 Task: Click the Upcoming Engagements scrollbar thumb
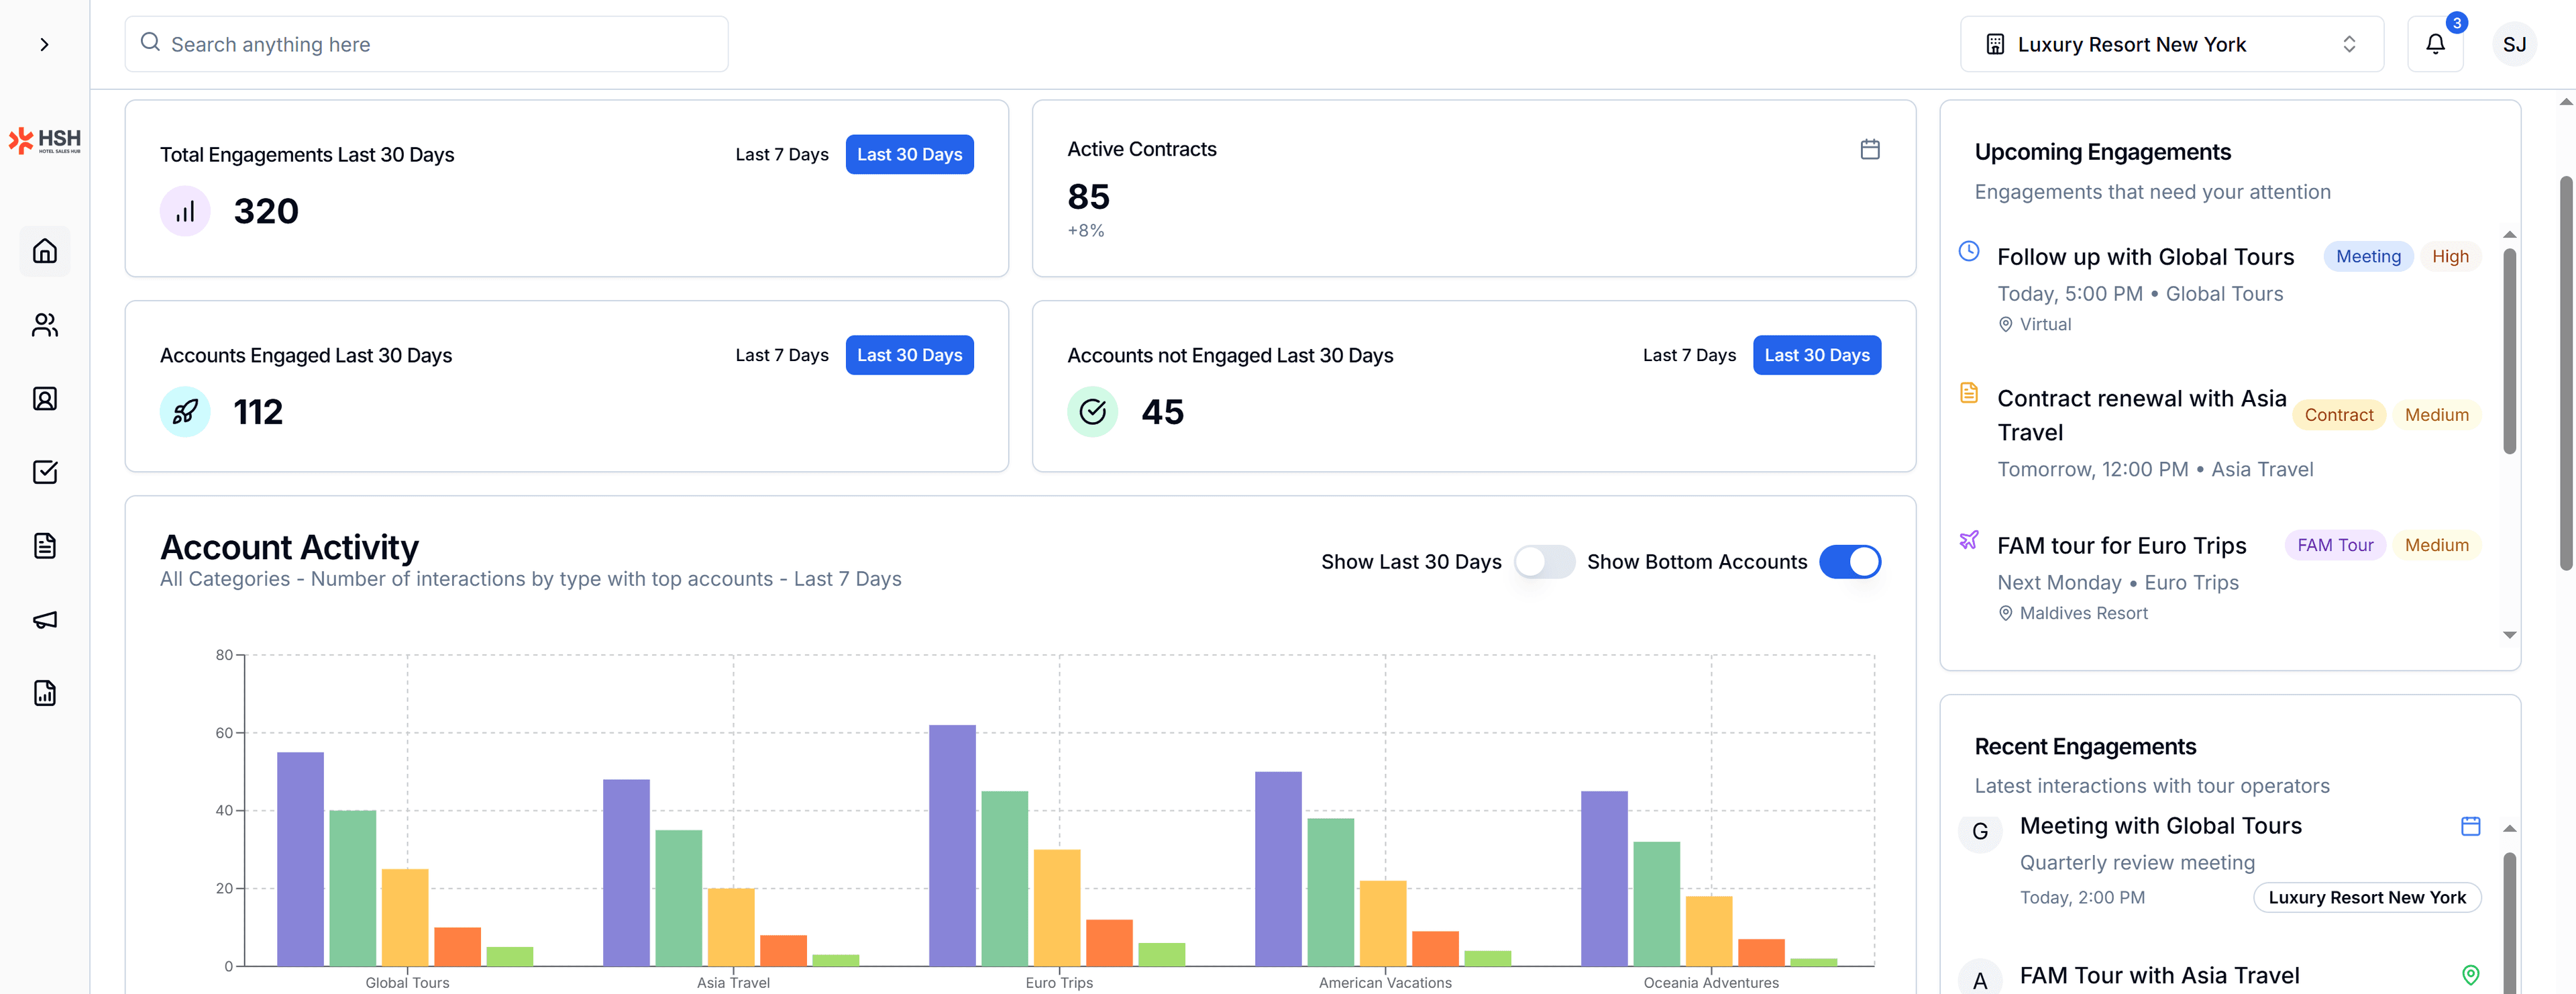(2509, 351)
